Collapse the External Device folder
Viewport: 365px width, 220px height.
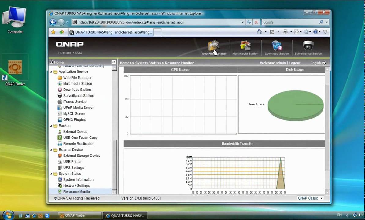(51, 150)
